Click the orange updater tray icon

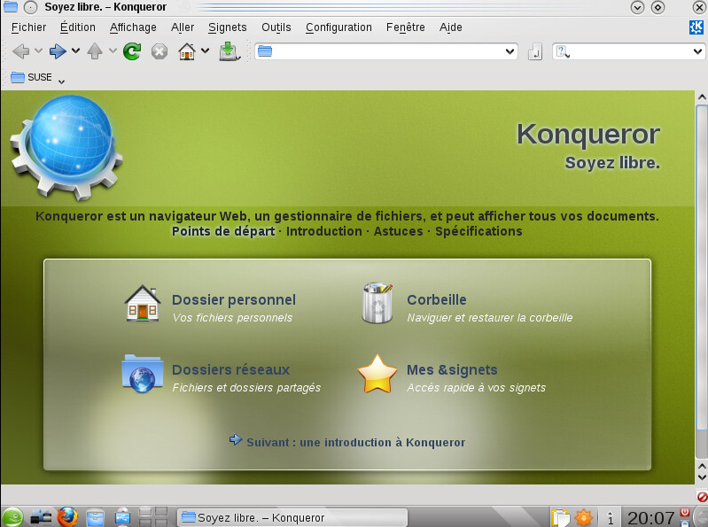pos(584,517)
